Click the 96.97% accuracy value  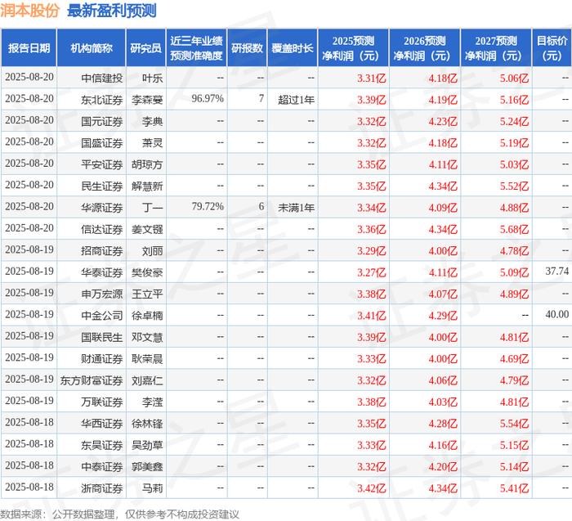coord(208,99)
